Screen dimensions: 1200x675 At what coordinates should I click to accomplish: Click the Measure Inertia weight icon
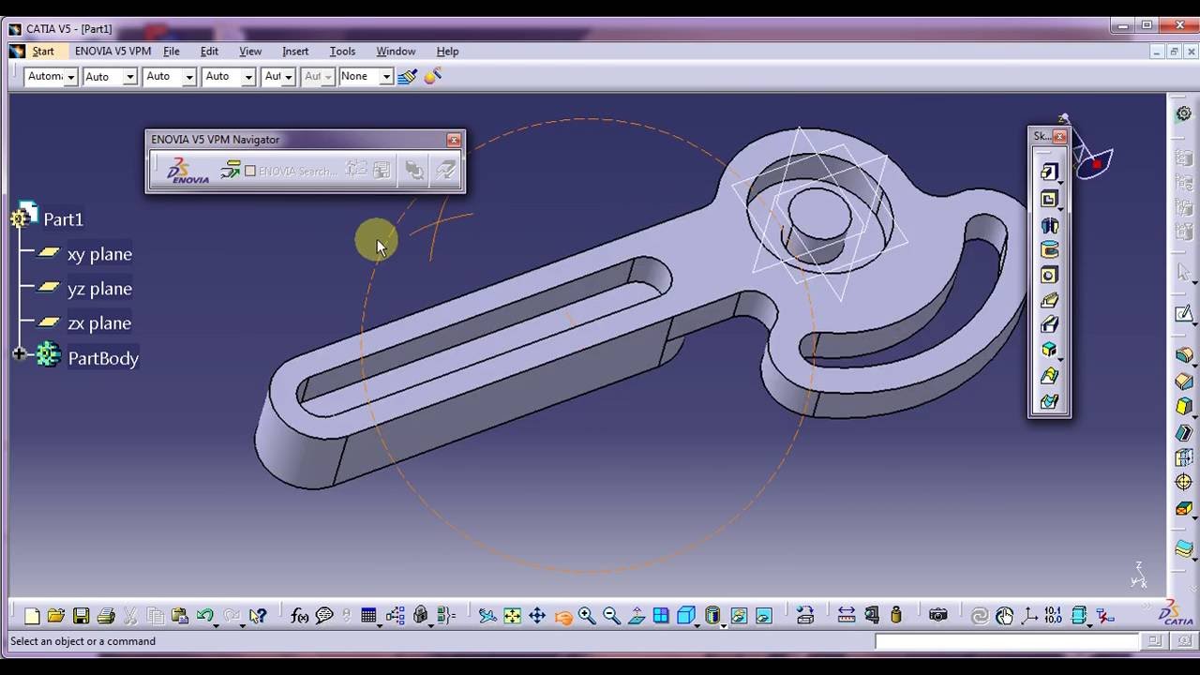[x=896, y=616]
